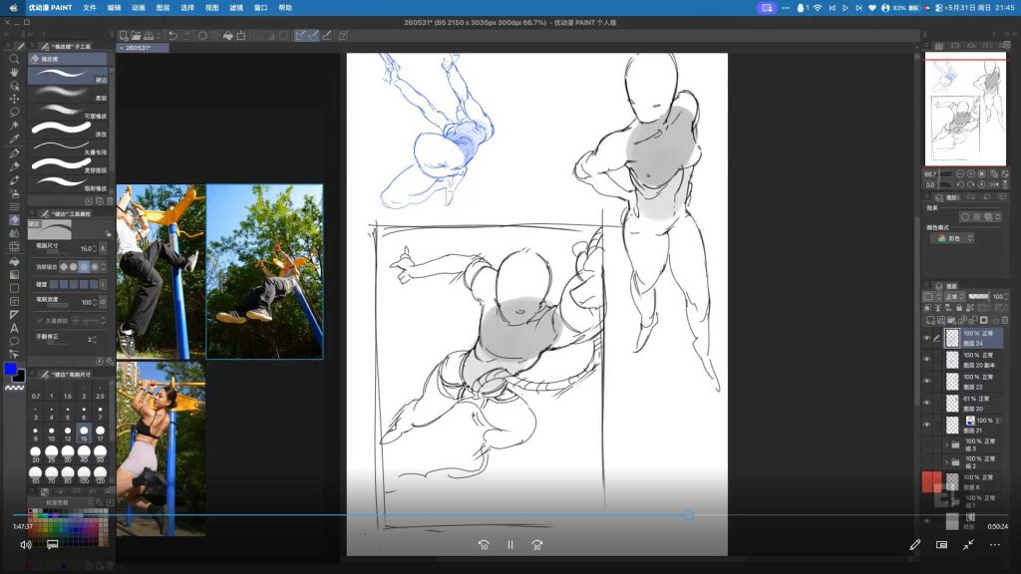Open the 窗口 menu

(x=260, y=8)
